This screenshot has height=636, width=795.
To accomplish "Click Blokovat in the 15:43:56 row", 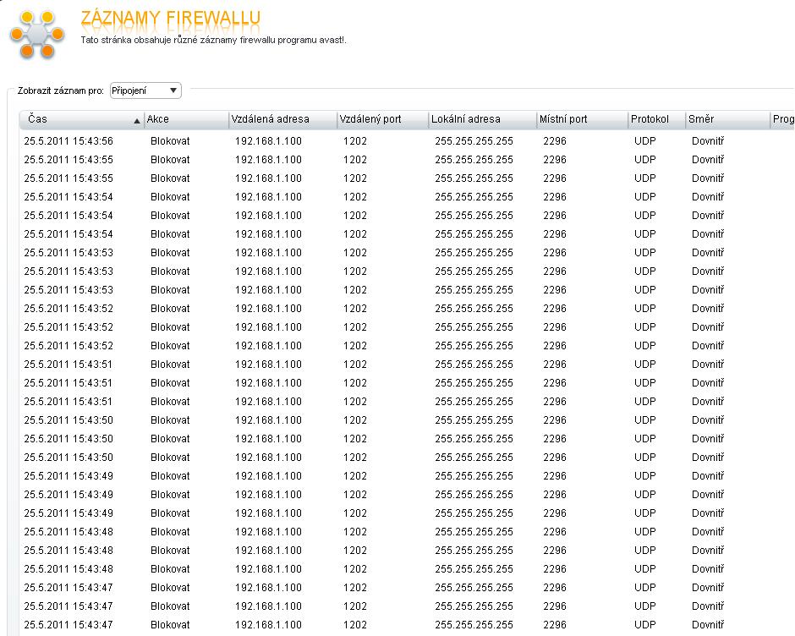I will pos(170,141).
